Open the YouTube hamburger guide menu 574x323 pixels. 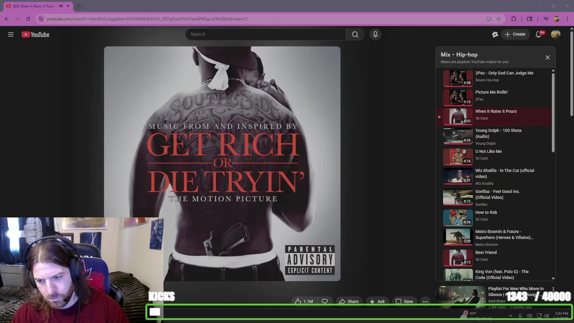(11, 35)
